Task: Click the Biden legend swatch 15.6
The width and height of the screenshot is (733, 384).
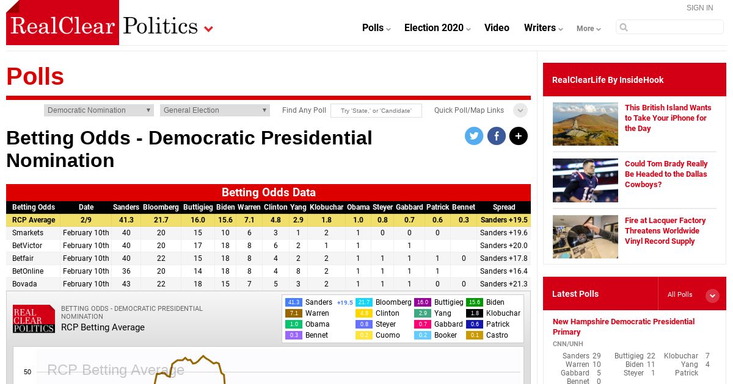Action: coord(475,302)
